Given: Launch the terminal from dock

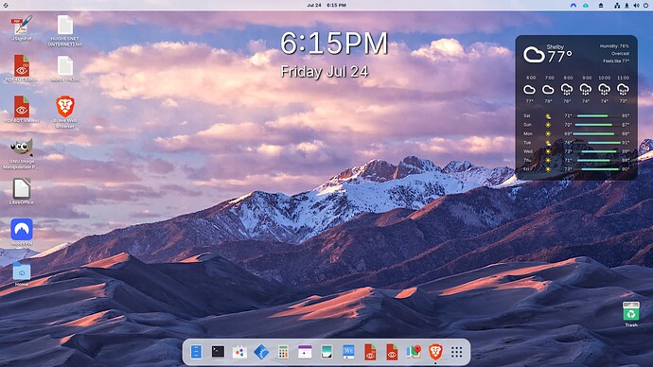Looking at the screenshot, I should point(218,352).
